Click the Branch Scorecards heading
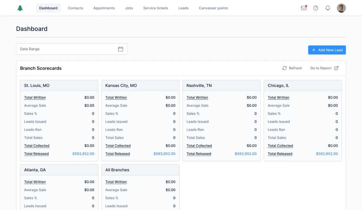Screen dimensions: 362x210 pos(41,68)
